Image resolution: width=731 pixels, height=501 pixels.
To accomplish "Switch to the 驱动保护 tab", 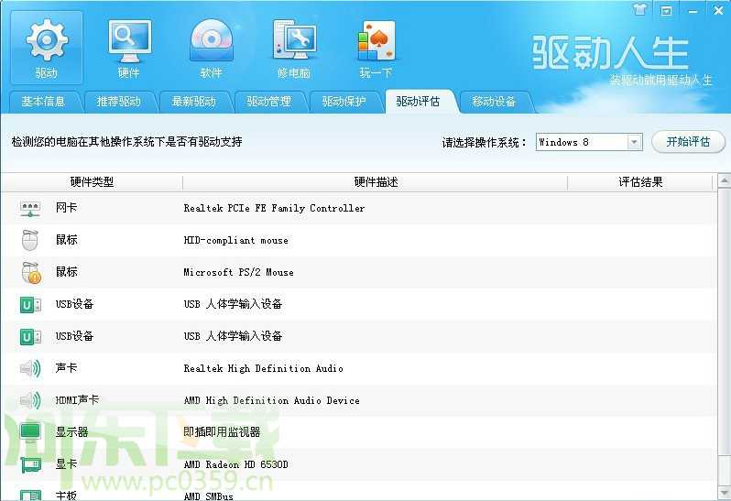I will click(x=344, y=102).
